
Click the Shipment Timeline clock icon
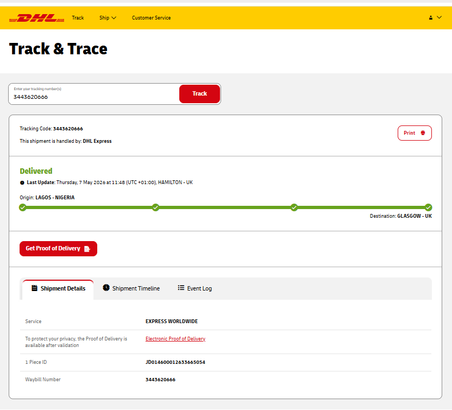[106, 288]
